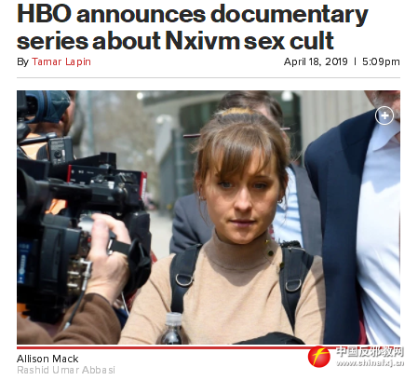418x380 pixels.
Task: Click the water bottle in the photo
Action: (171, 329)
